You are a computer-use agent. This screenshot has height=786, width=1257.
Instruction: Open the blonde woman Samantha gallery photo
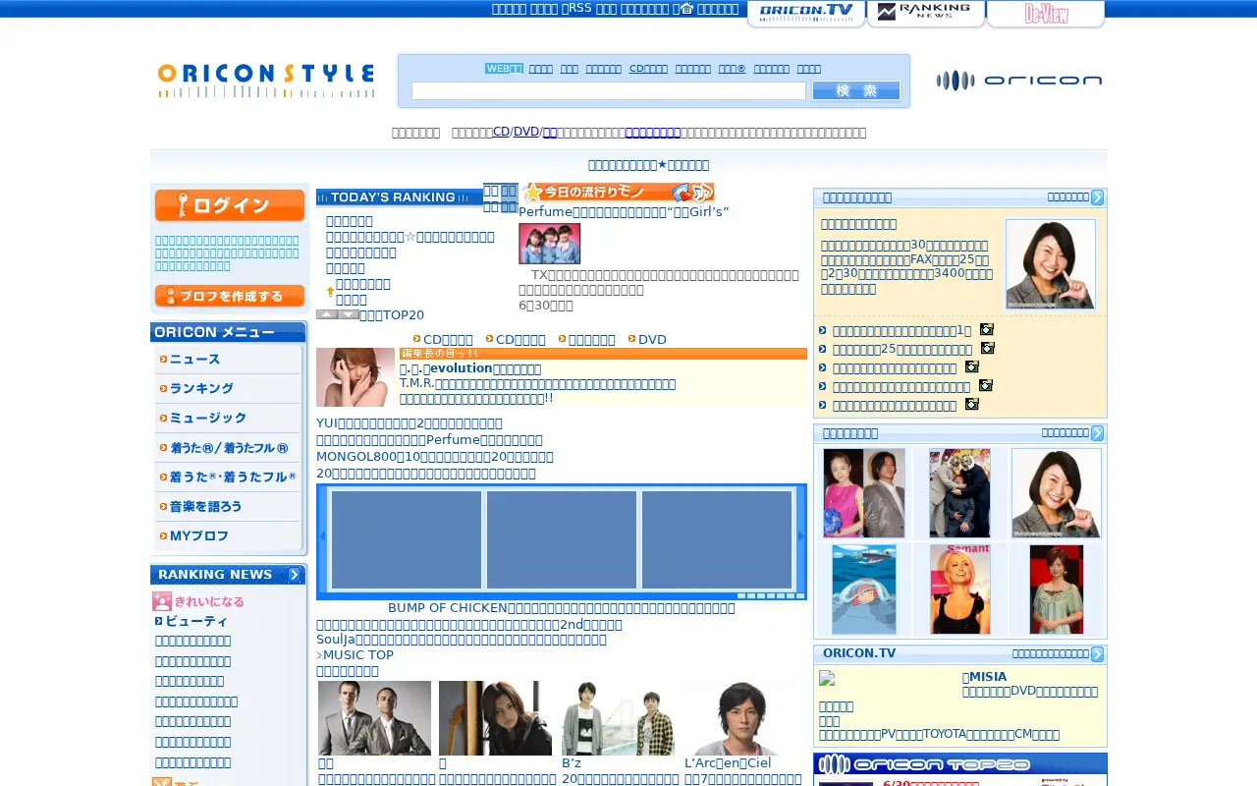[960, 589]
